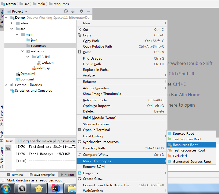Switch to the 4: Run tab
Viewport: 219px width, 194px height.
(67, 175)
